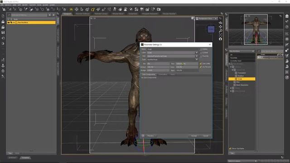Click the yellow highlighted toolbar icon left of tools
Screen dimensions: 290x163
(x=71, y=9)
